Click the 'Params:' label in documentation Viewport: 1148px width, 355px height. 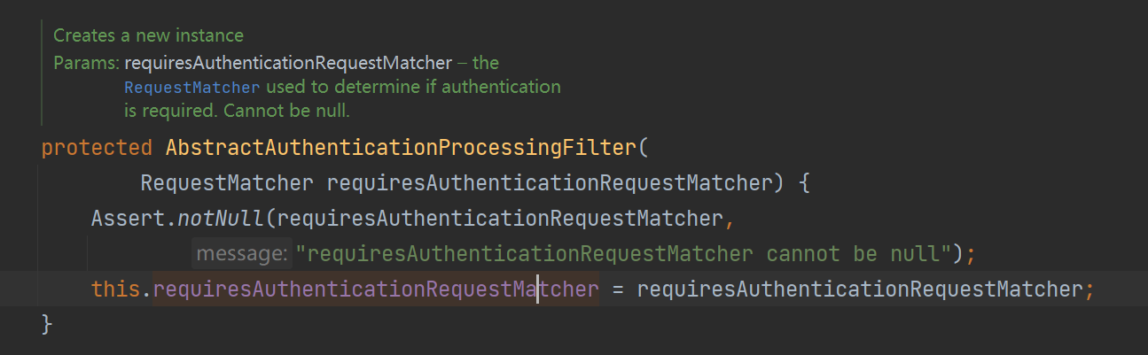click(86, 64)
